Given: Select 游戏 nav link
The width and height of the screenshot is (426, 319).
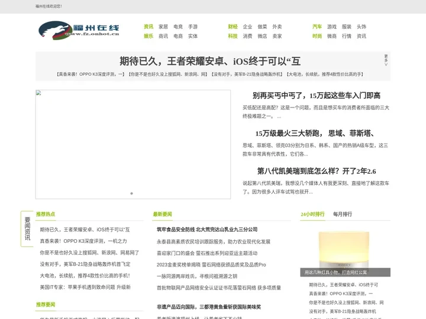Looking at the screenshot, I should coord(332,27).
